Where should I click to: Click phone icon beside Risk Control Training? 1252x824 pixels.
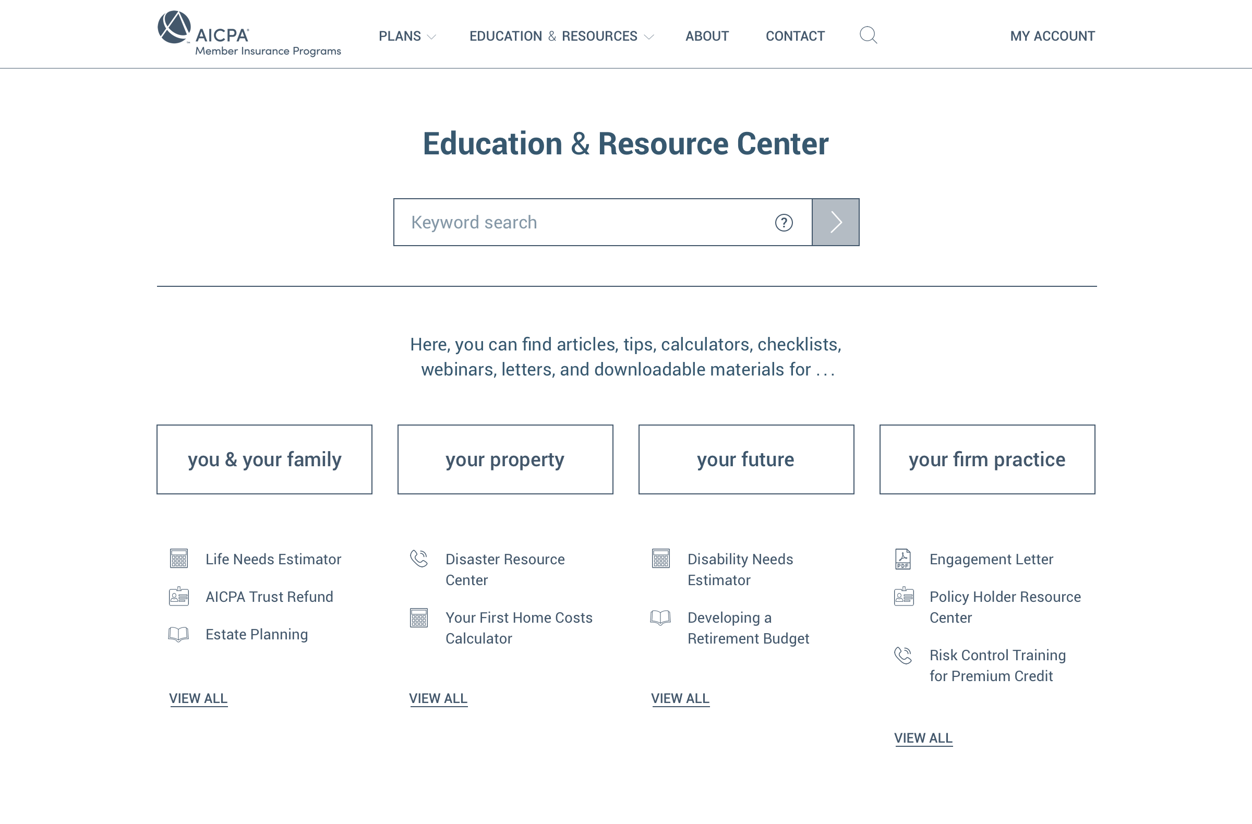pyautogui.click(x=902, y=655)
